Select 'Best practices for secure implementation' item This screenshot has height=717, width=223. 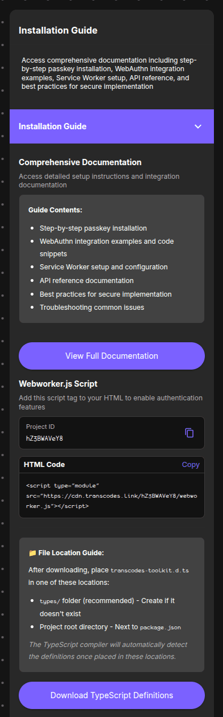point(106,294)
